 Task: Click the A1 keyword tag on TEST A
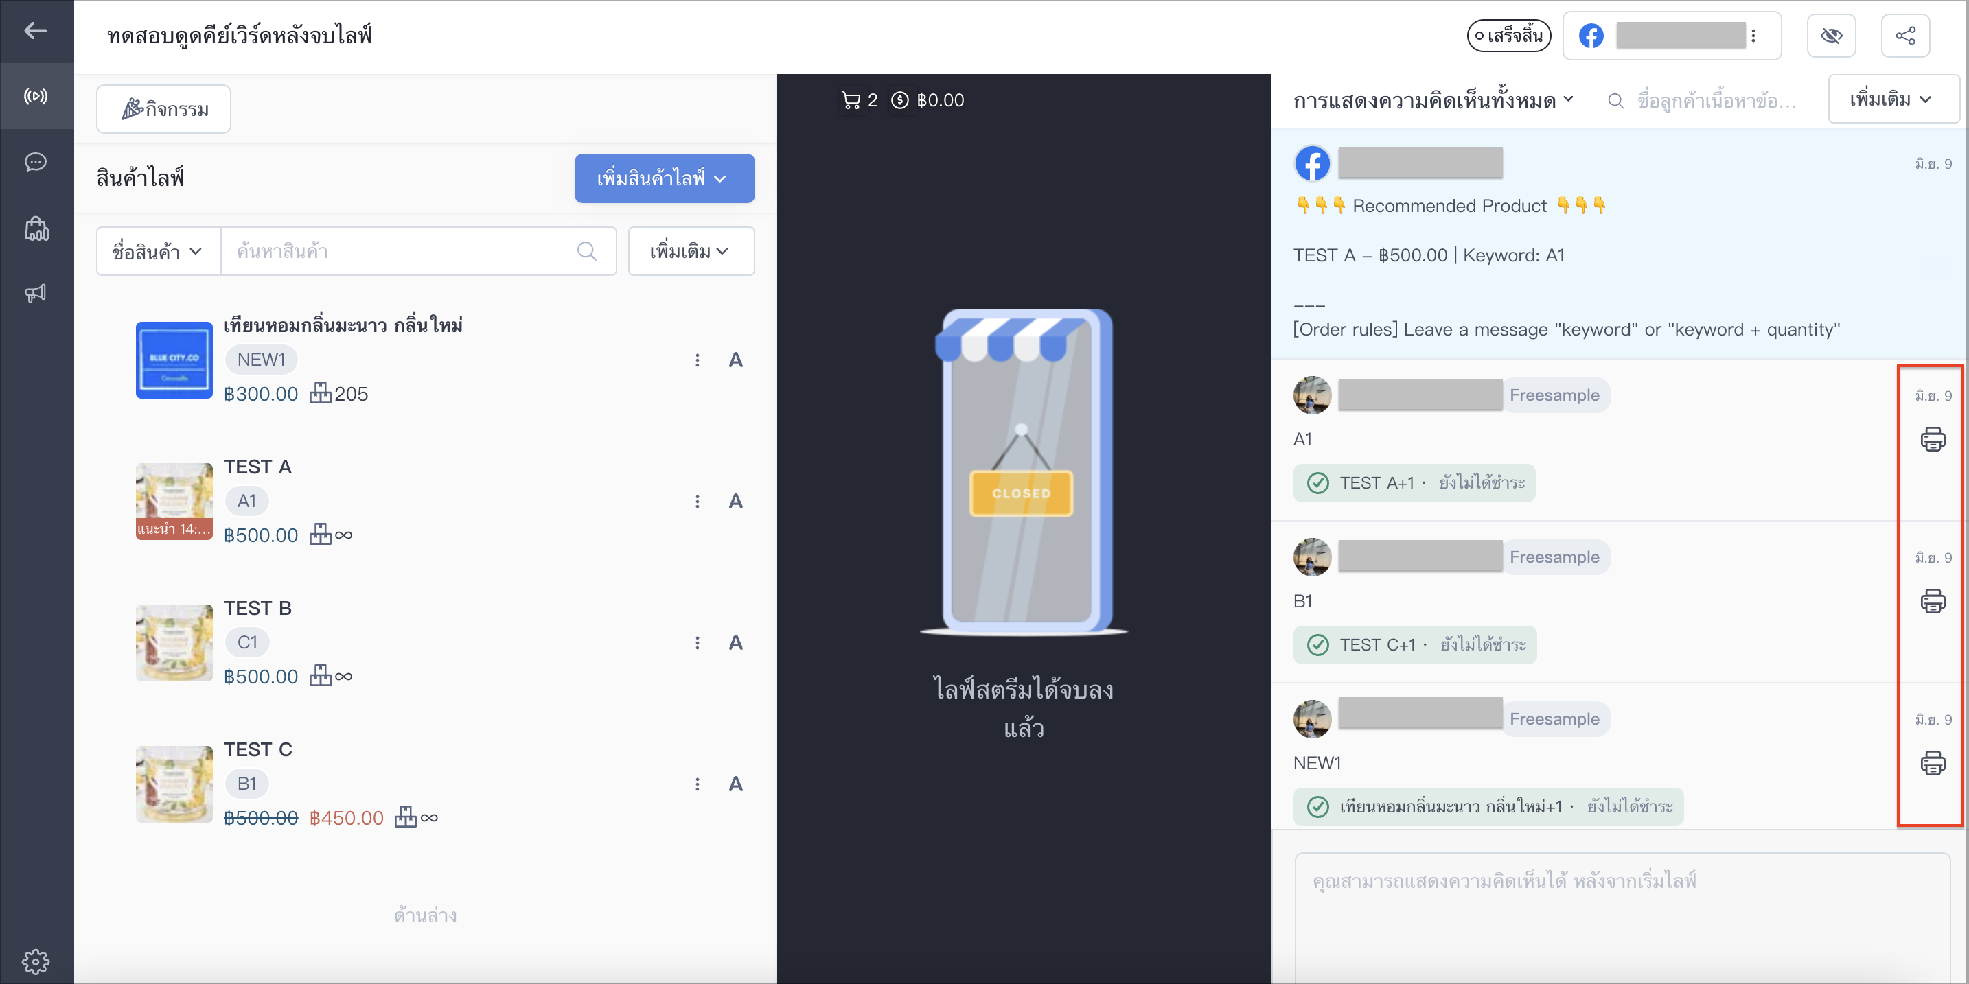click(246, 500)
